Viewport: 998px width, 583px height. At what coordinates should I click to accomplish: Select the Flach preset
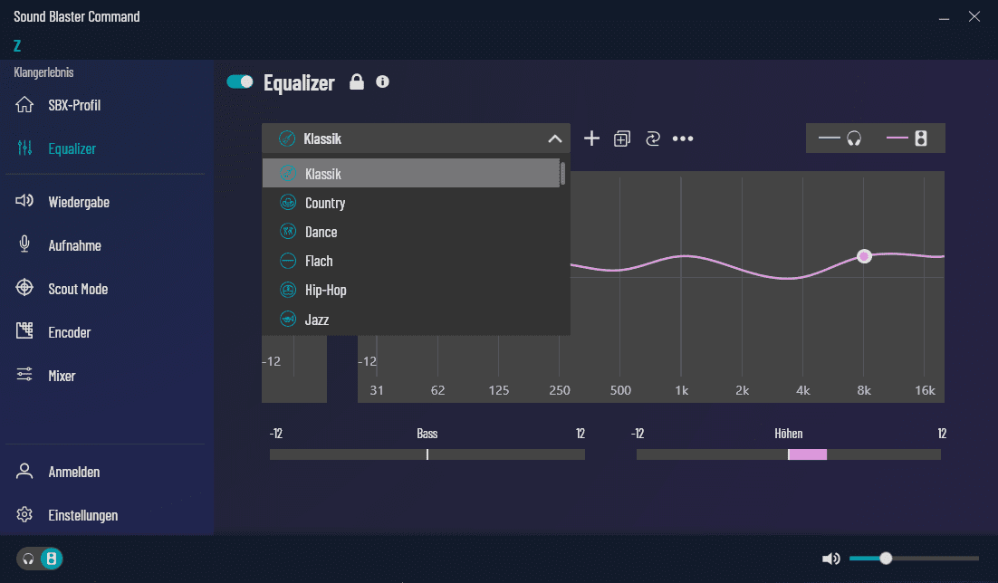pos(411,261)
